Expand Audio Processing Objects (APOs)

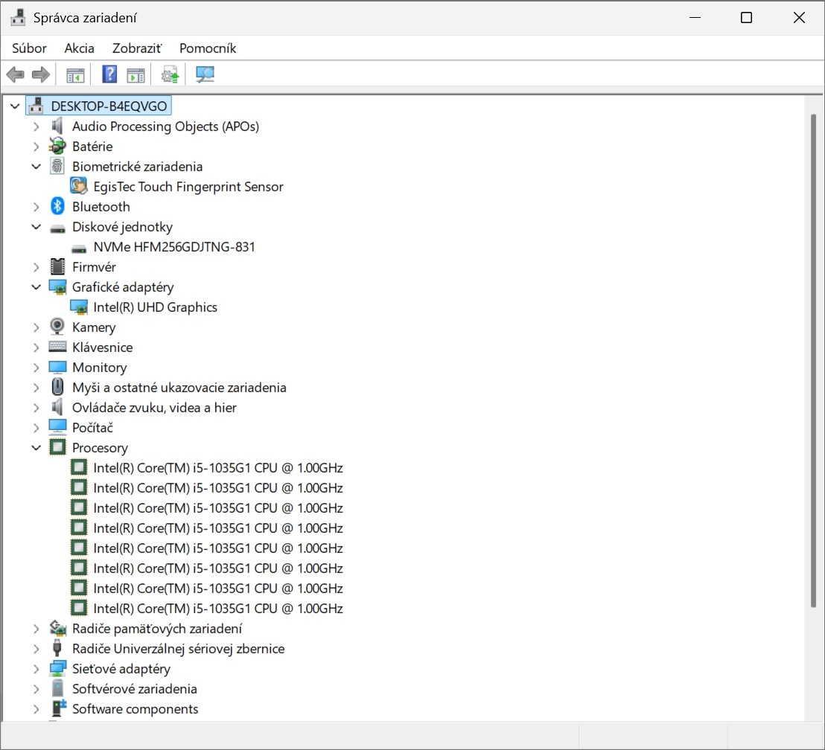click(x=36, y=126)
